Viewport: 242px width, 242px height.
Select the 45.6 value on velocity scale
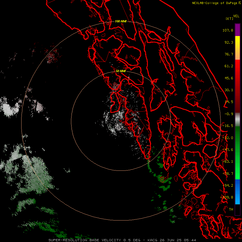[x=229, y=78]
